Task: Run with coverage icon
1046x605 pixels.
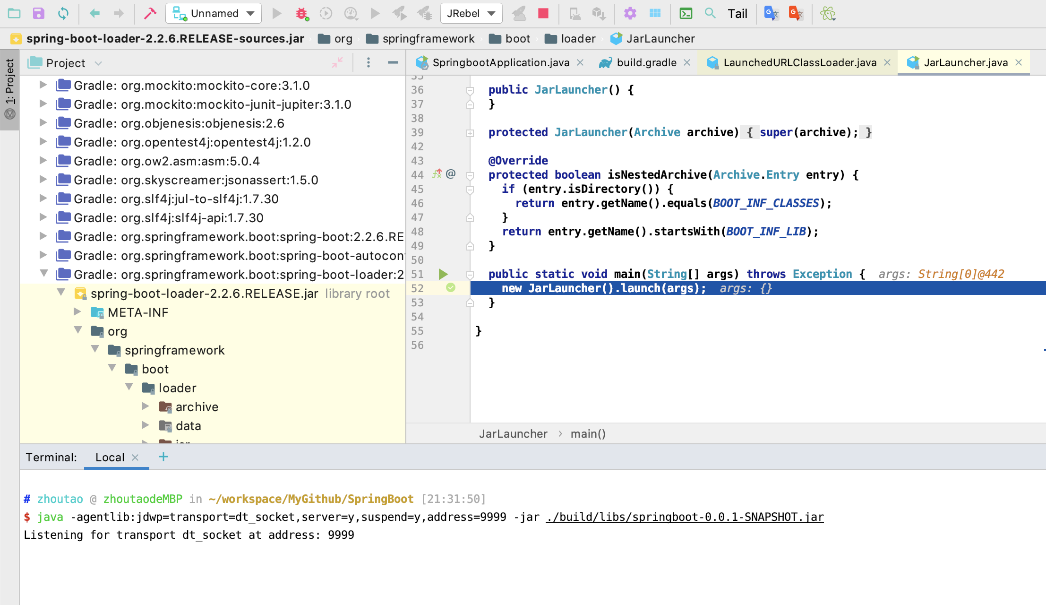Action: click(326, 13)
